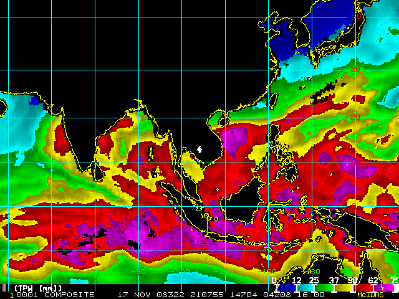
Task: Click the "37" scale label above the color bar
Action: click(334, 280)
